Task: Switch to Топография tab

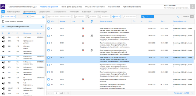Action: 74,12
